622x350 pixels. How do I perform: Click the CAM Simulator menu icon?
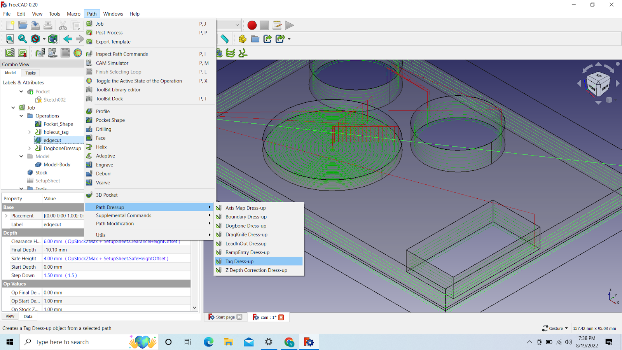(x=89, y=63)
